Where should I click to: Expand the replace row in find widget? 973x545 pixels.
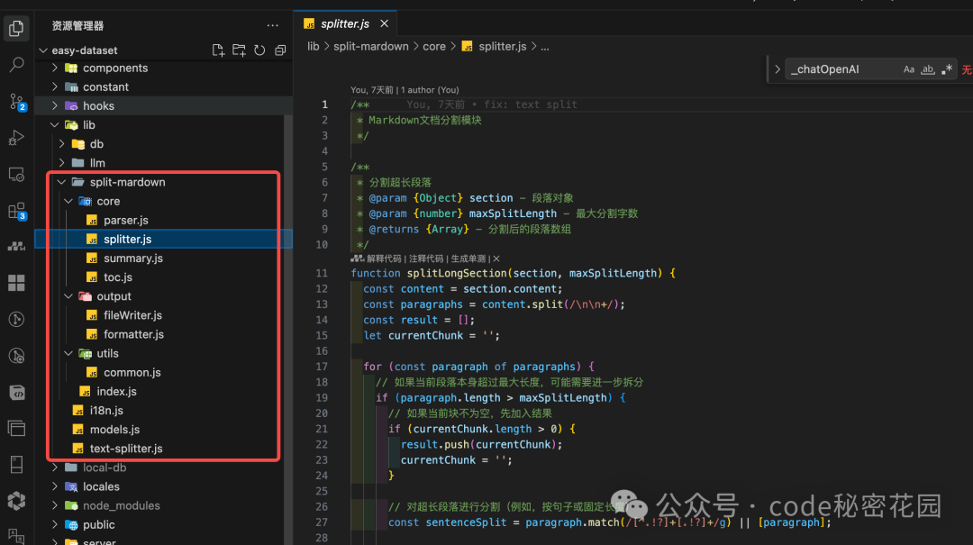[777, 69]
